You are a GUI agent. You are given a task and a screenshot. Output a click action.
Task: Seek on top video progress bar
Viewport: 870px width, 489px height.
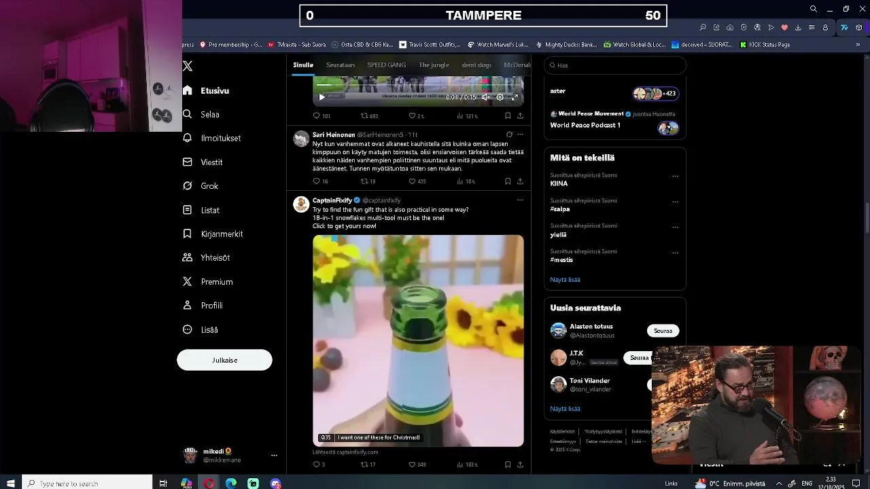click(418, 86)
